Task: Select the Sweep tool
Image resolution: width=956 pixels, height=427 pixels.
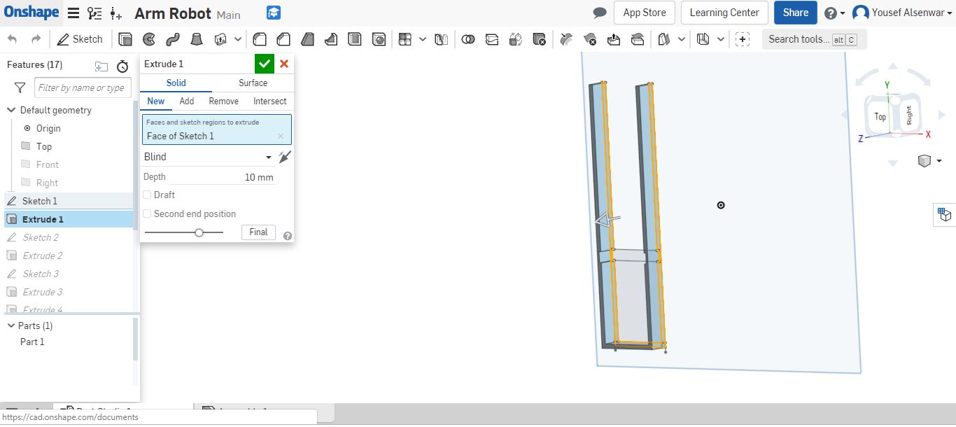Action: pyautogui.click(x=173, y=39)
